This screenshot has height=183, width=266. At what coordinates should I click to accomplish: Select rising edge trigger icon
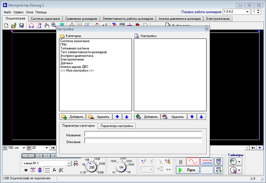click(x=152, y=161)
